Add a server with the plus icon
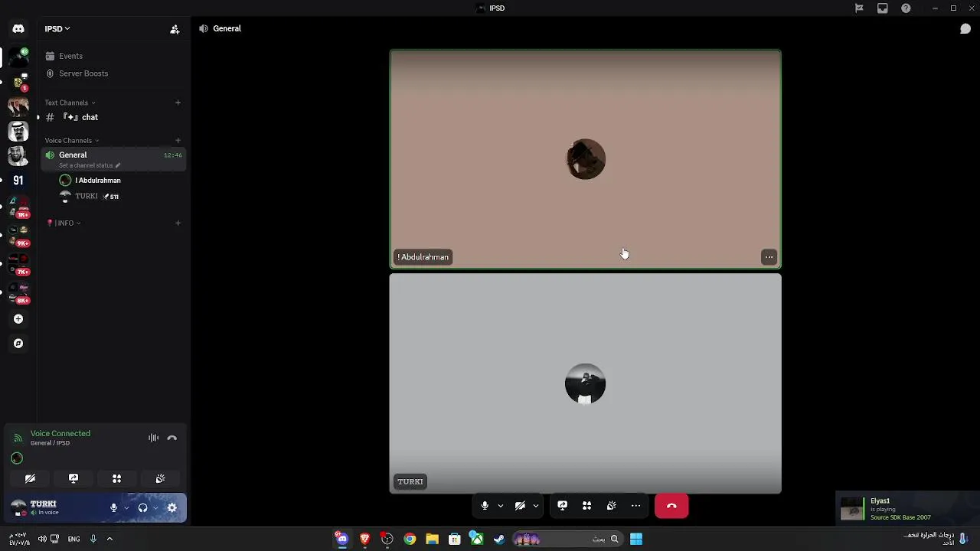The height and width of the screenshot is (551, 980). [18, 319]
